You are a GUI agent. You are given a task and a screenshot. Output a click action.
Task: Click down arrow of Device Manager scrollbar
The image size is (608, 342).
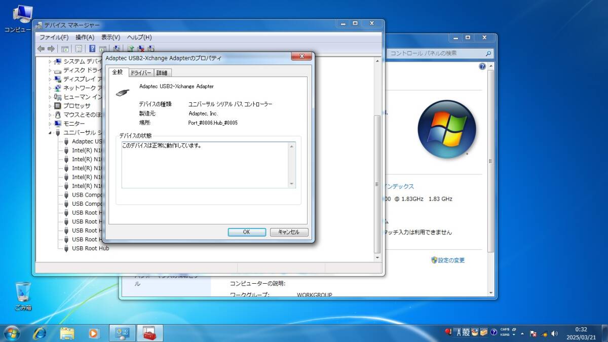tap(376, 258)
